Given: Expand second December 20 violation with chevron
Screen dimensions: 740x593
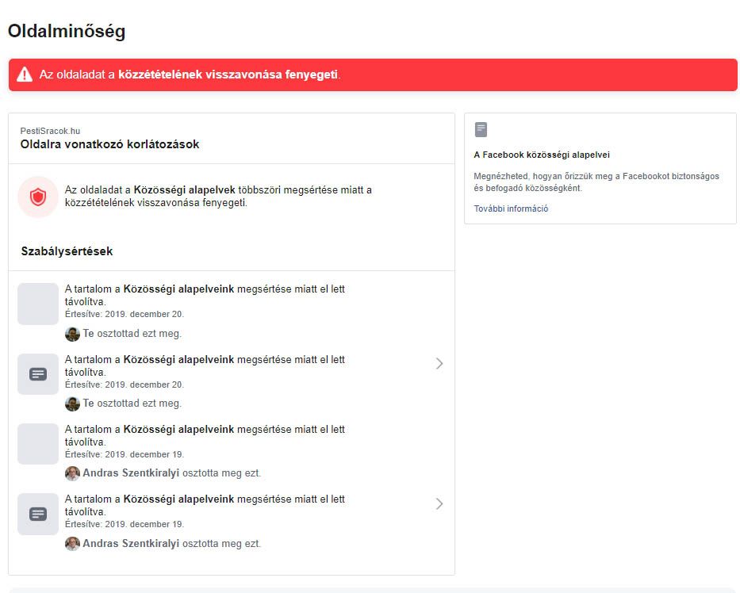Looking at the screenshot, I should (439, 363).
